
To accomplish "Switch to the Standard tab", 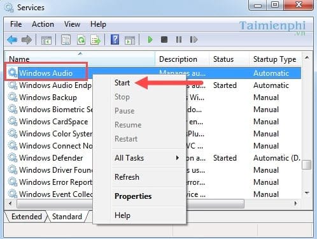I will 67,217.
